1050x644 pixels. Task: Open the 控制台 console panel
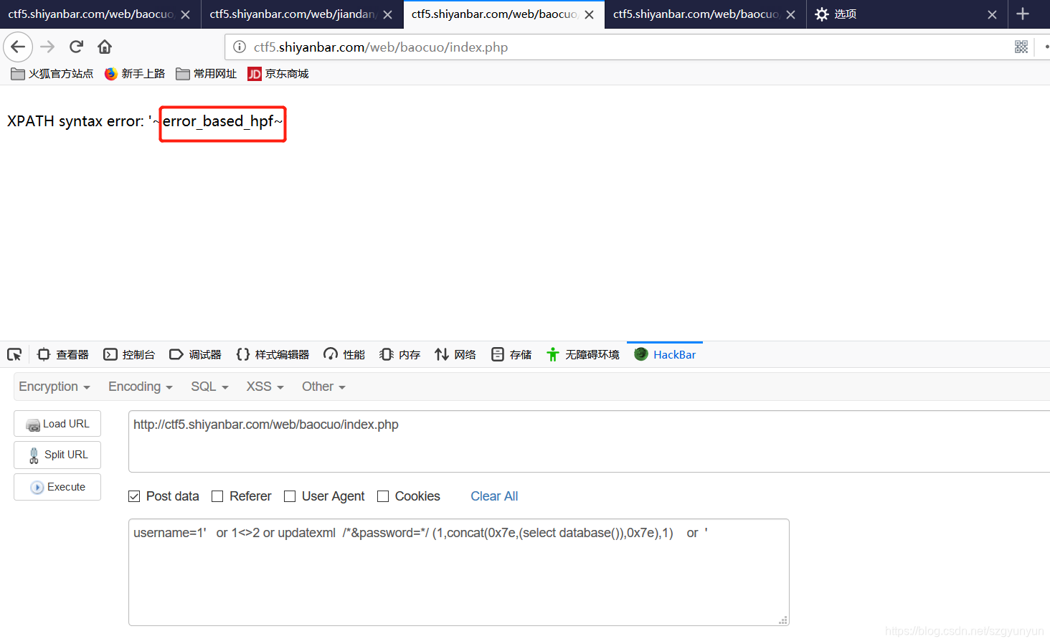tap(129, 354)
